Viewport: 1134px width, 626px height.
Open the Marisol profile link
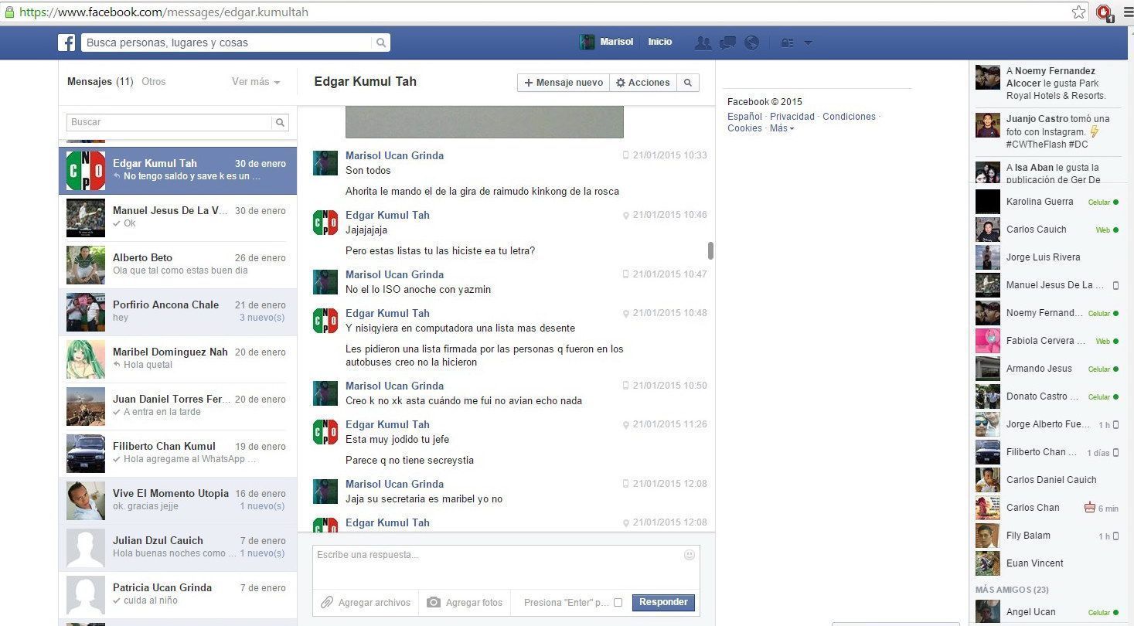pos(607,43)
